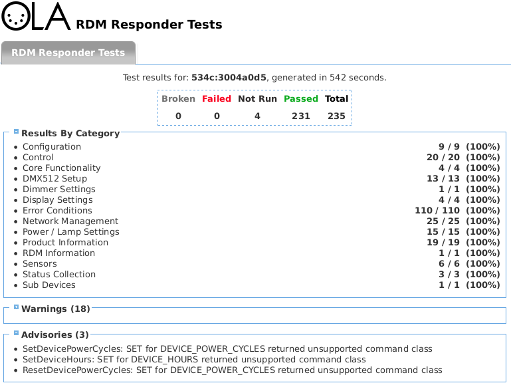The image size is (511, 385).
Task: Expand the Warnings (18) section
Action: (17, 307)
